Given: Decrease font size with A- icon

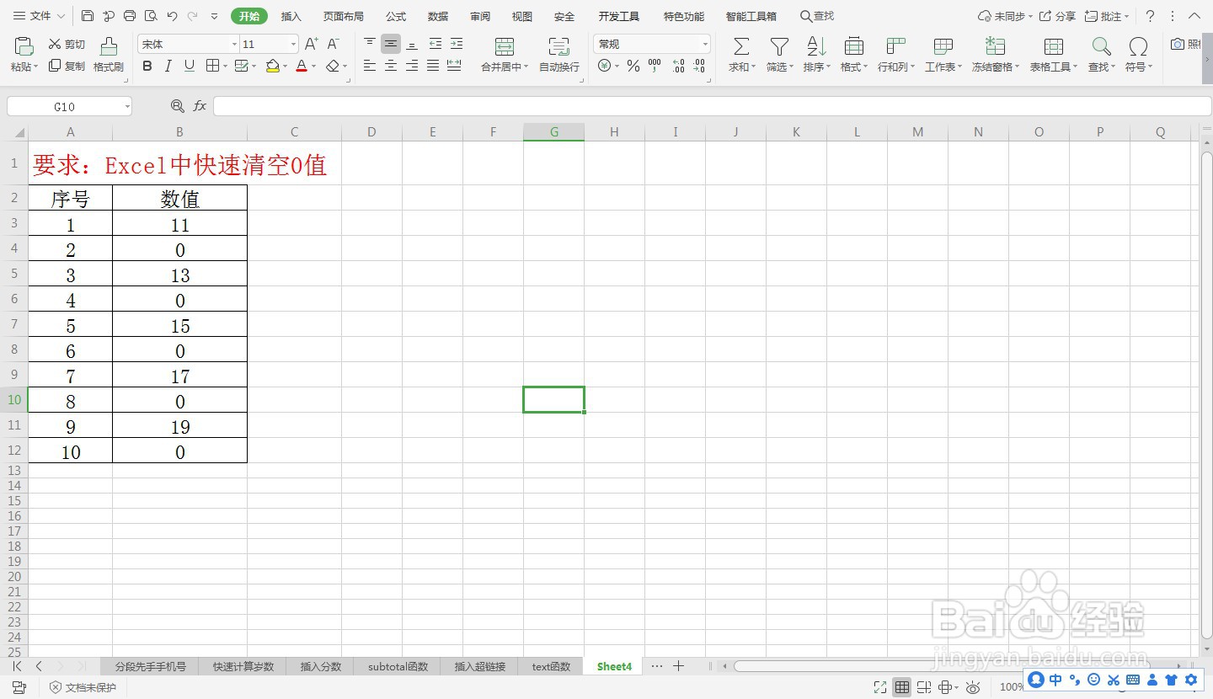Looking at the screenshot, I should point(333,44).
